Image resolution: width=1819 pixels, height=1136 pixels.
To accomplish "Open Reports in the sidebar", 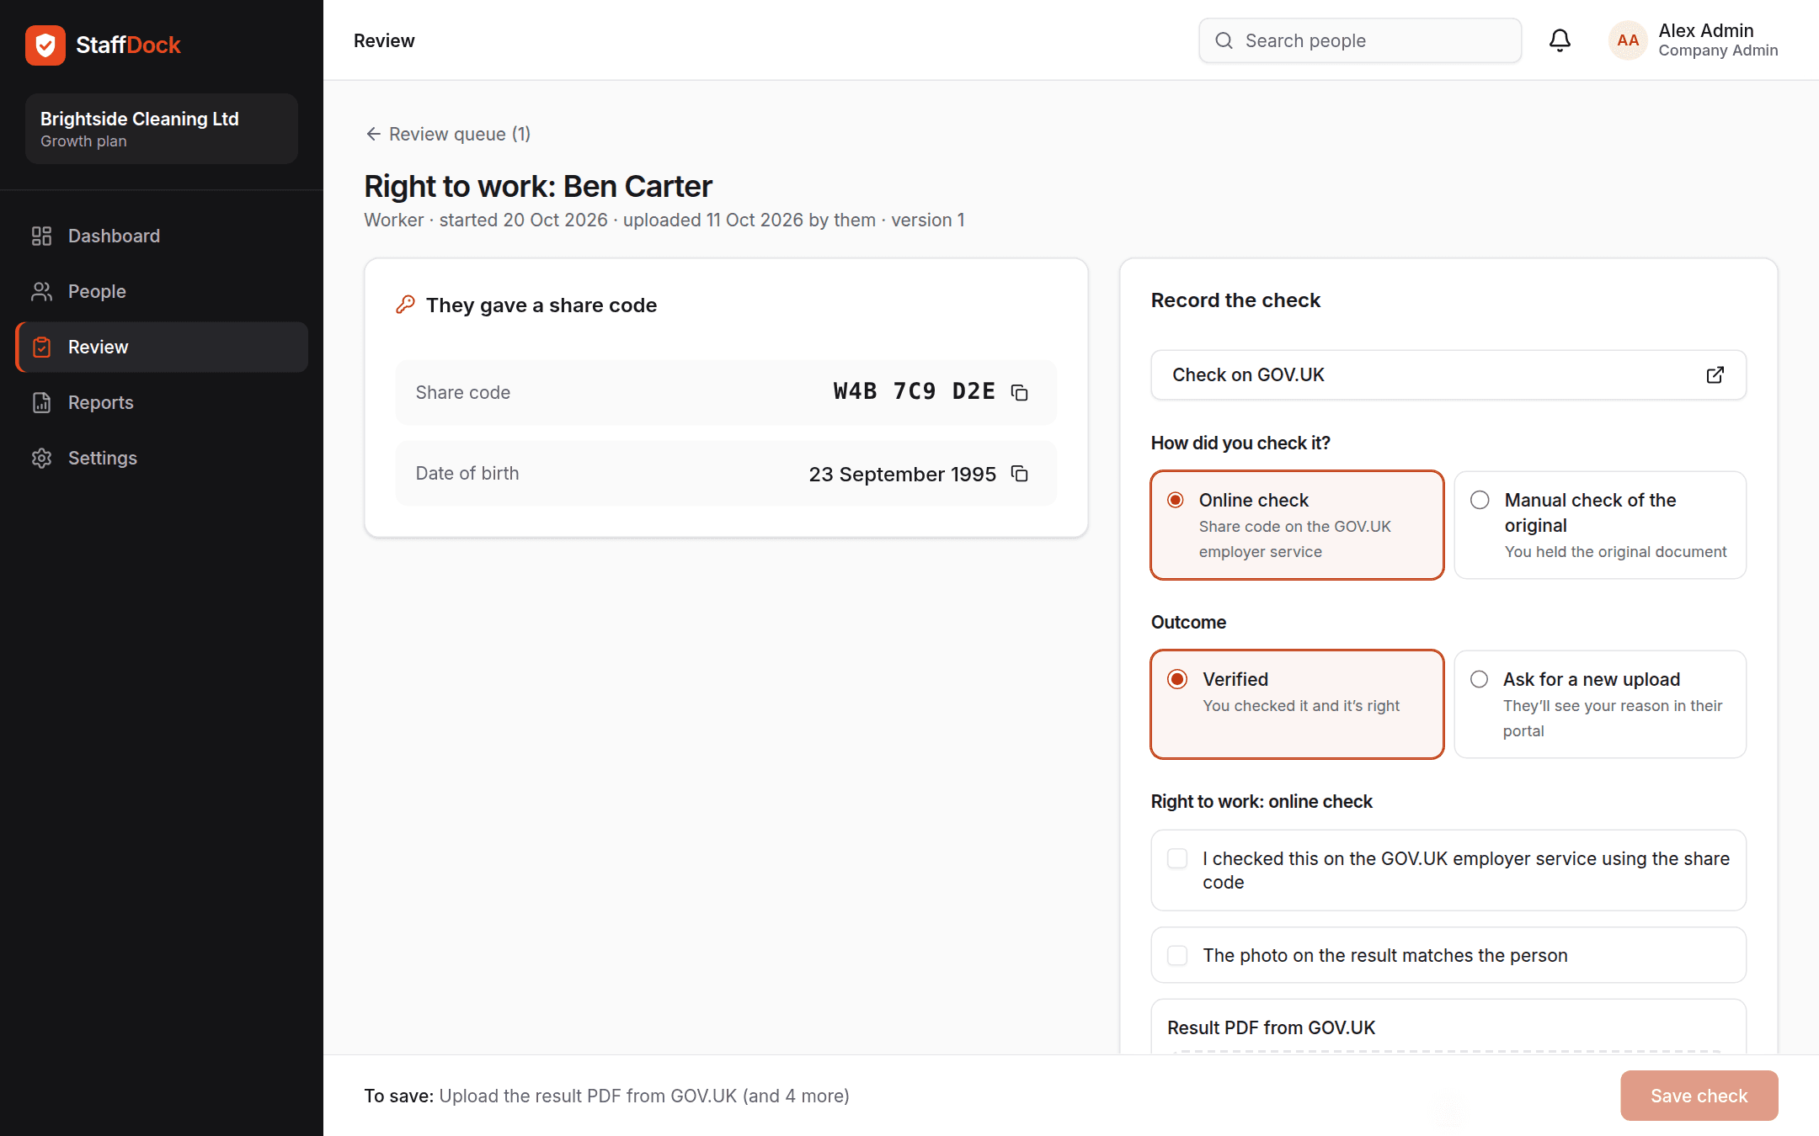I will tap(162, 402).
